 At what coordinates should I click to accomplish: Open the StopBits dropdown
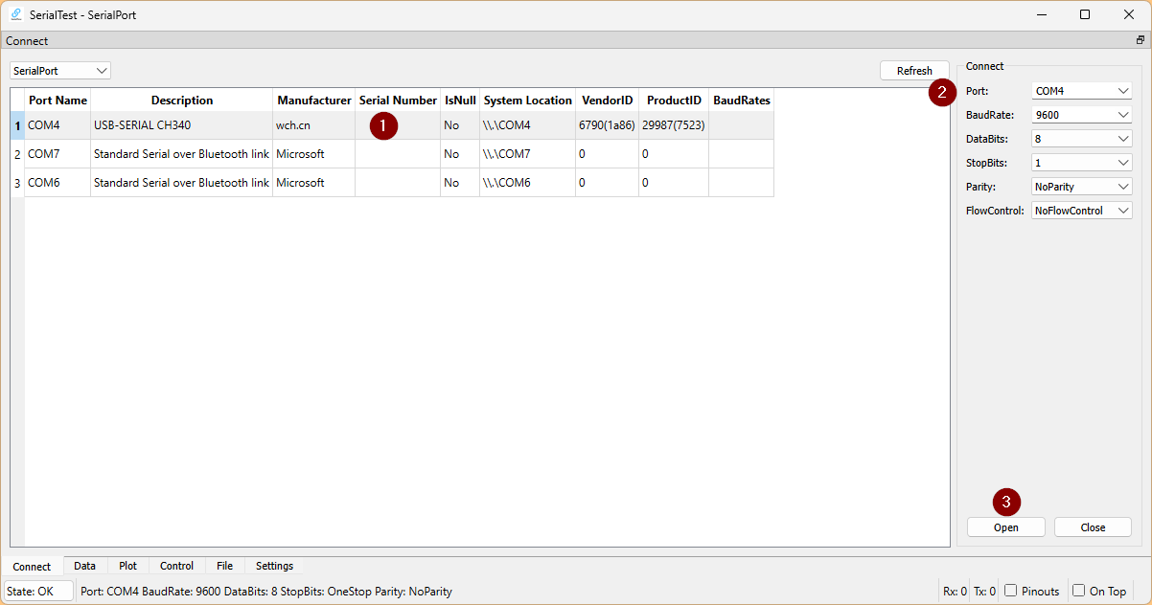click(x=1082, y=163)
